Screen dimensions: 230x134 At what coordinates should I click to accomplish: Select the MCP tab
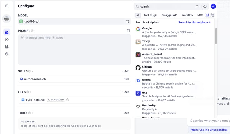[x=200, y=15]
